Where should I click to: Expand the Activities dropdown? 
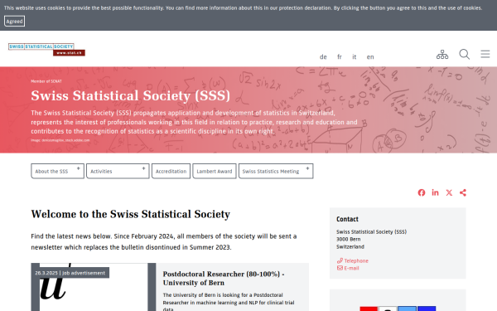click(118, 171)
